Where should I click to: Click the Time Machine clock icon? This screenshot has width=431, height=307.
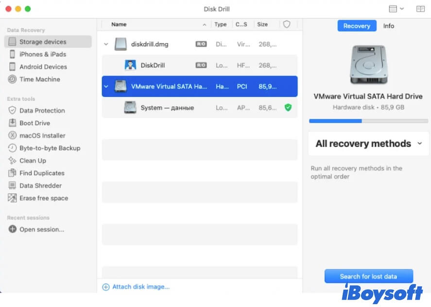(x=12, y=79)
